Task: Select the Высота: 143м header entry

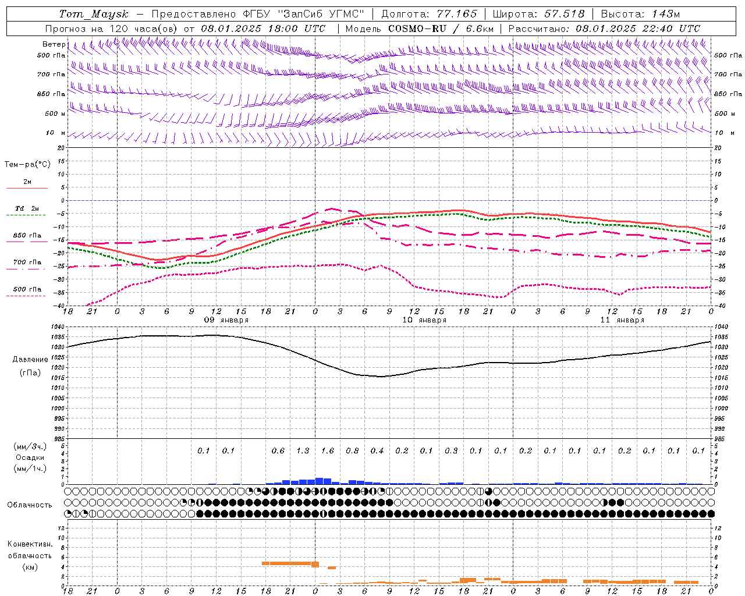Action: (x=640, y=14)
